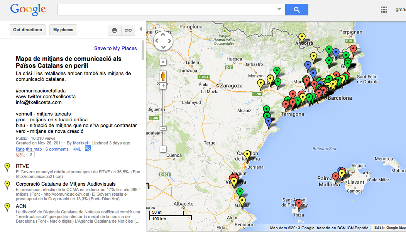The height and width of the screenshot is (233, 406).
Task: Click the left panel scrollbar
Action: coord(143,50)
